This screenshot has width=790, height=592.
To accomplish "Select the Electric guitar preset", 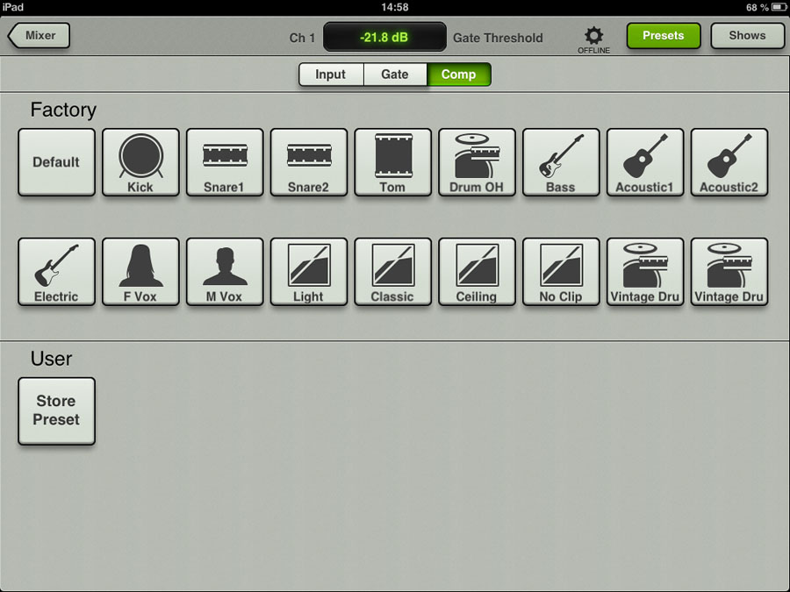I will click(56, 272).
